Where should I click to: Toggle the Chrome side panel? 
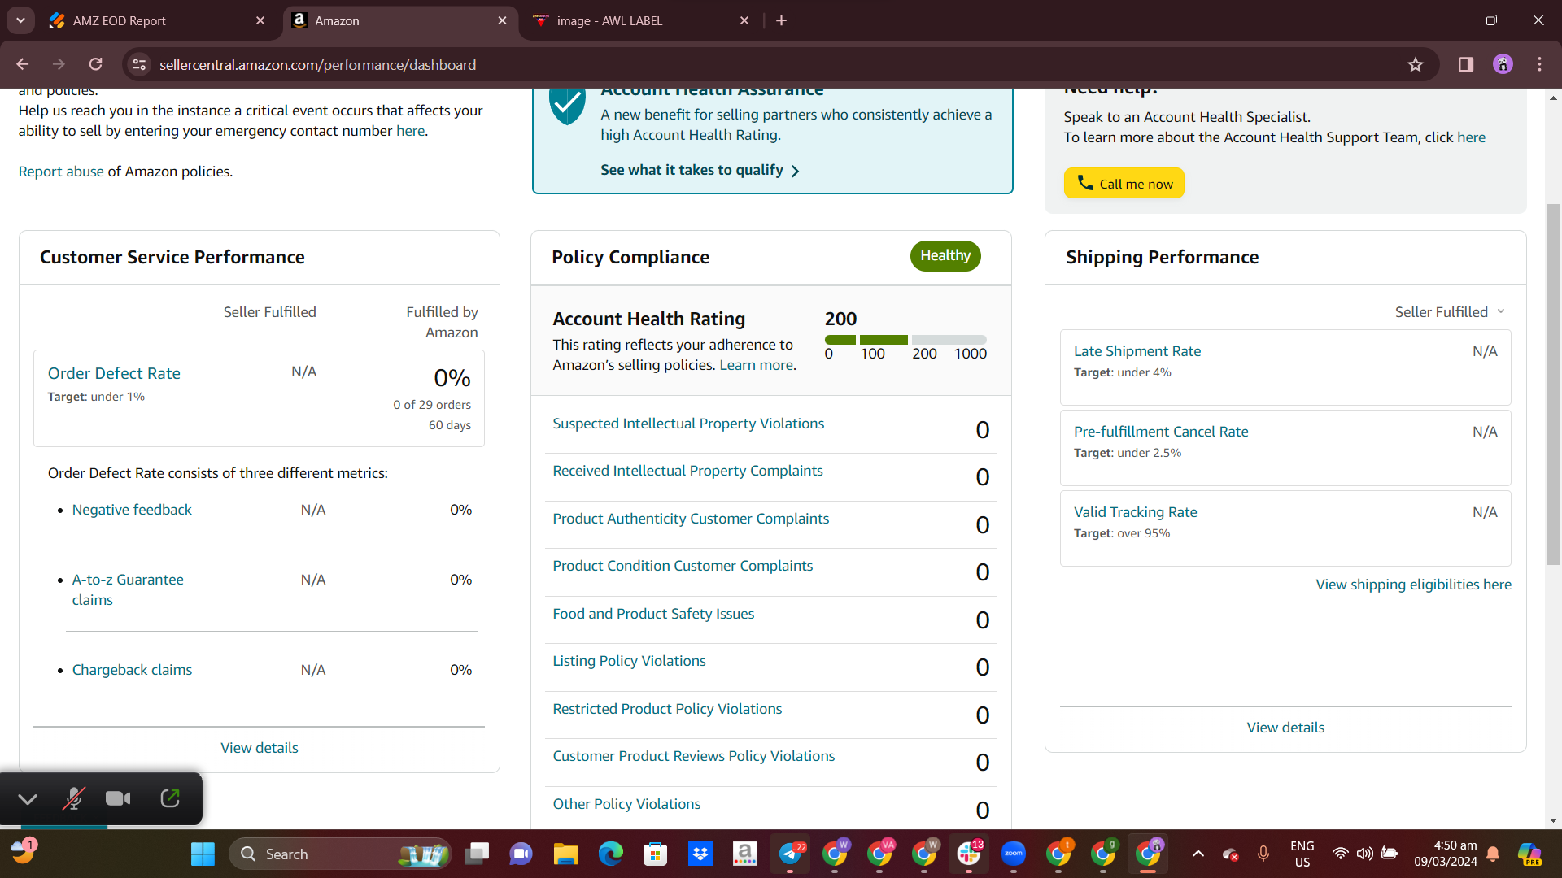coord(1466,64)
